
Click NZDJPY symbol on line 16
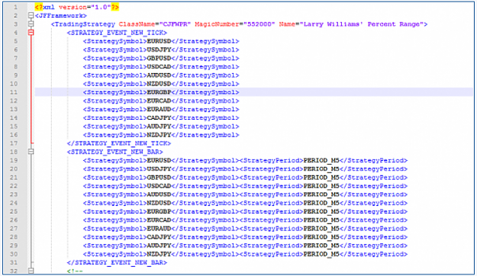click(159, 135)
